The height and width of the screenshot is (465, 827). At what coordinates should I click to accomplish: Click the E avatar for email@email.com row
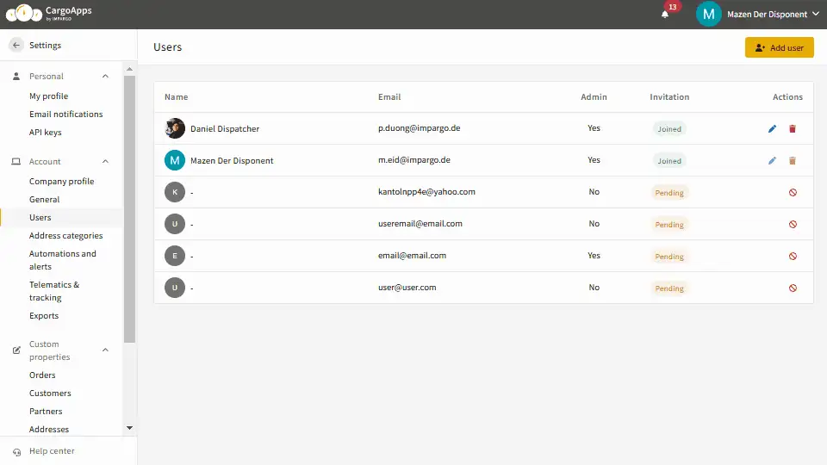[x=175, y=256]
